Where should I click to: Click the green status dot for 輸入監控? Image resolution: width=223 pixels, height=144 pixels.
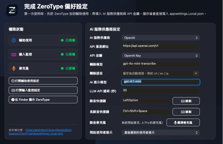click(x=62, y=55)
